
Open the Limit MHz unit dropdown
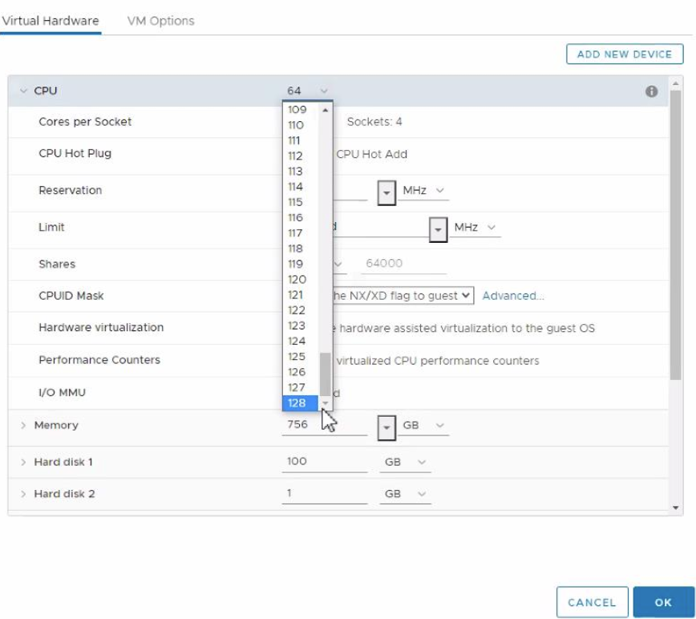[476, 228]
